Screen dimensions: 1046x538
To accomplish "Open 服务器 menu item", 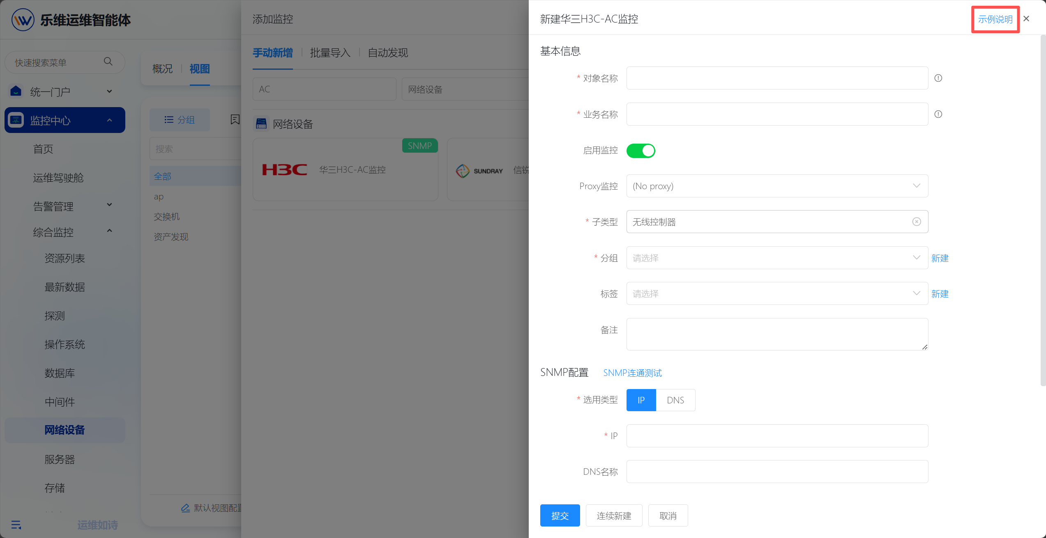I will (60, 459).
